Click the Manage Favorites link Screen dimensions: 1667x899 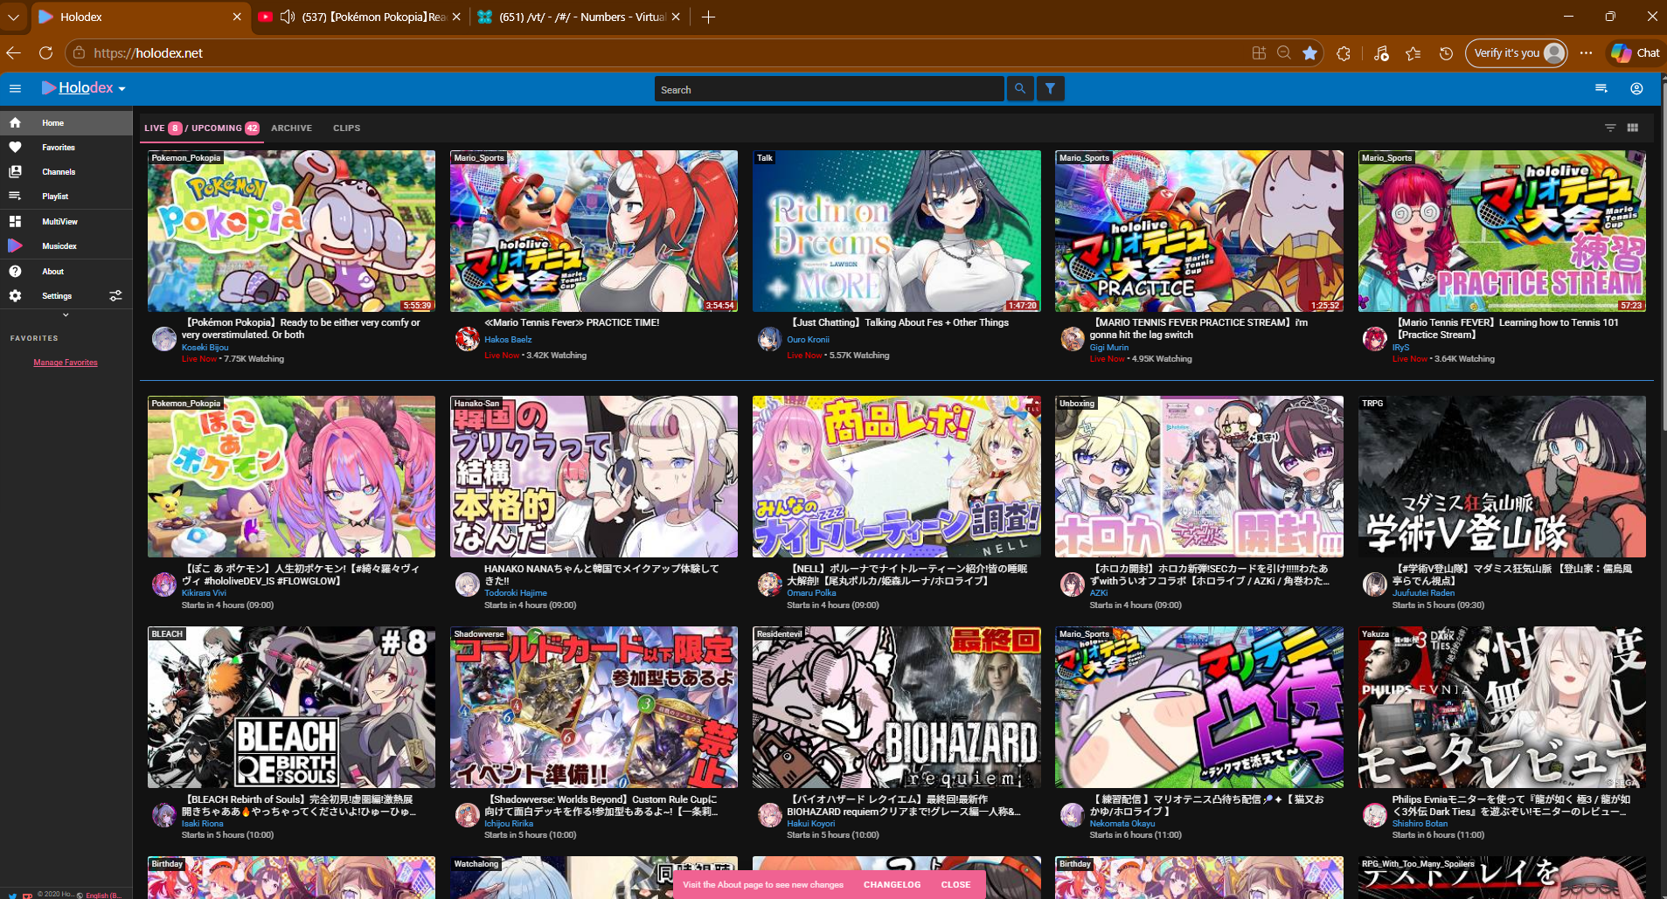coord(66,363)
